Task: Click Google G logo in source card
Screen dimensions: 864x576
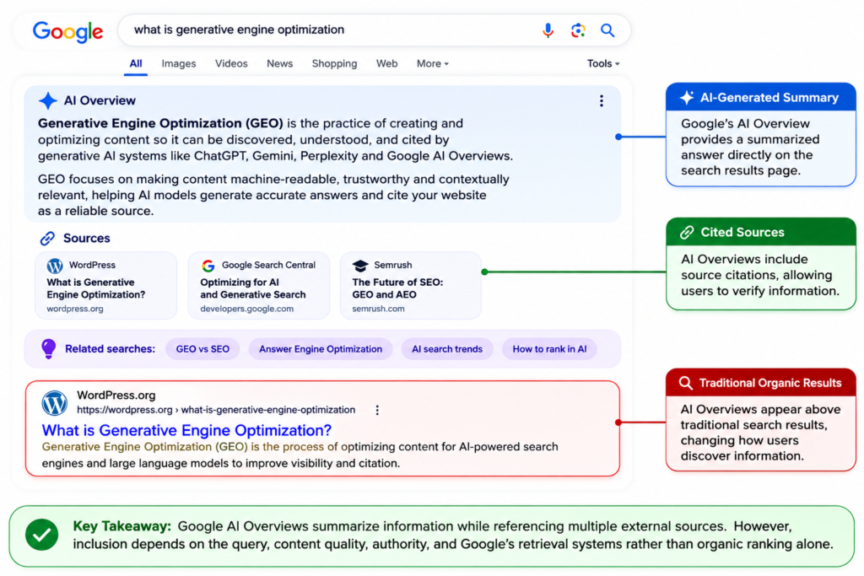Action: click(x=208, y=266)
